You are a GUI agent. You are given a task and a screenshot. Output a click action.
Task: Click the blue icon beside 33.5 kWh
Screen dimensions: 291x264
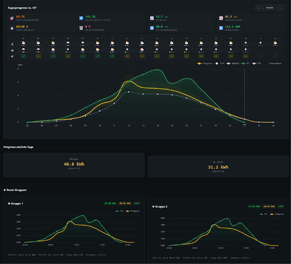click(152, 28)
